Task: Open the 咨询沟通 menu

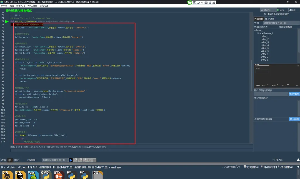Action: point(44,6)
